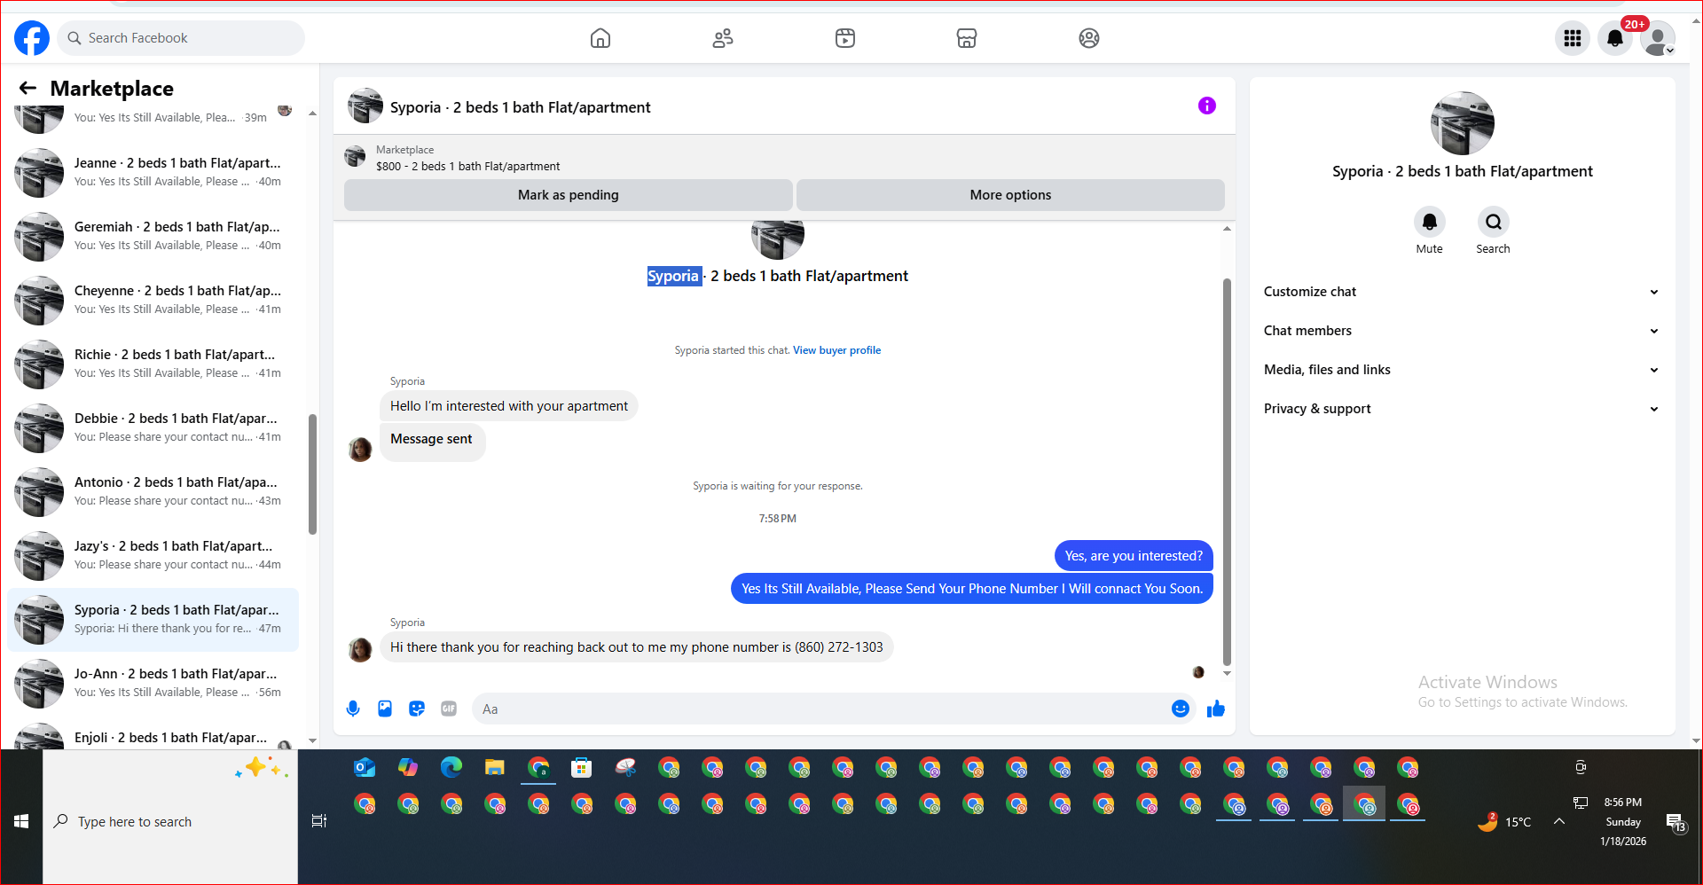This screenshot has height=885, width=1703.
Task: Open the Marketplace storefront icon
Action: (x=967, y=38)
